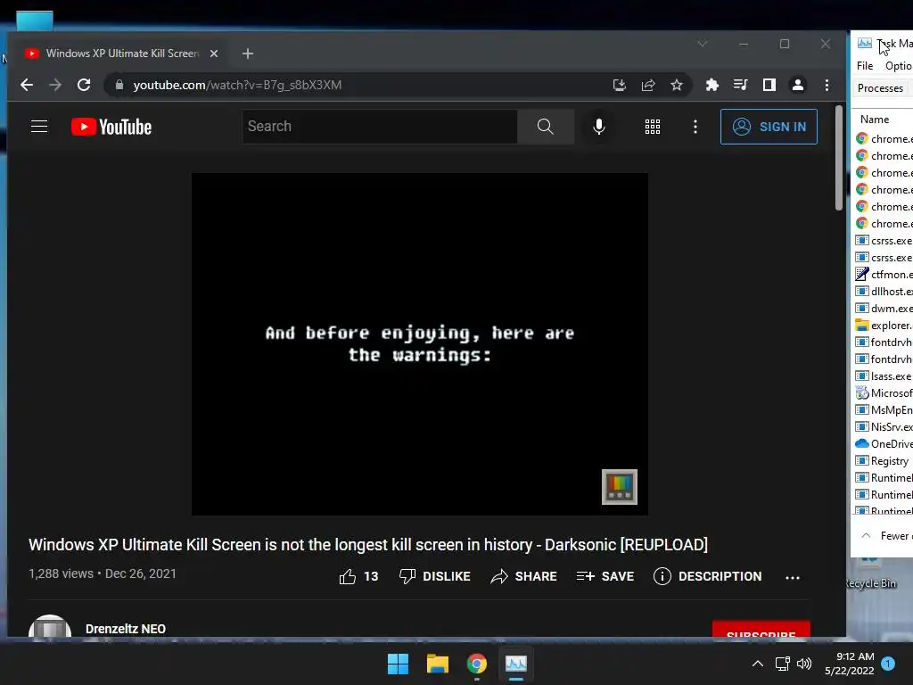
Task: Click the Drenzeltz NEO channel avatar
Action: (x=50, y=627)
